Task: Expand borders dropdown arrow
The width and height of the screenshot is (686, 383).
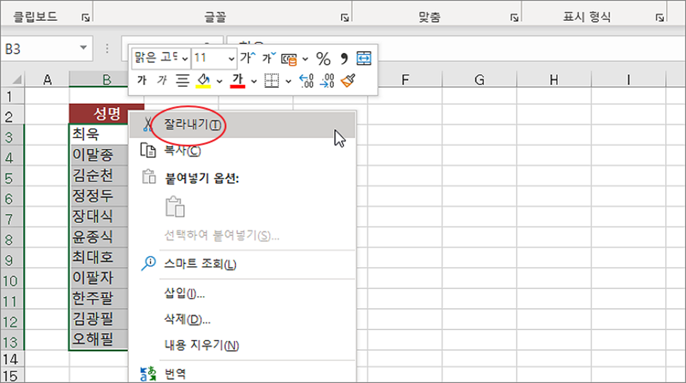Action: coord(288,82)
